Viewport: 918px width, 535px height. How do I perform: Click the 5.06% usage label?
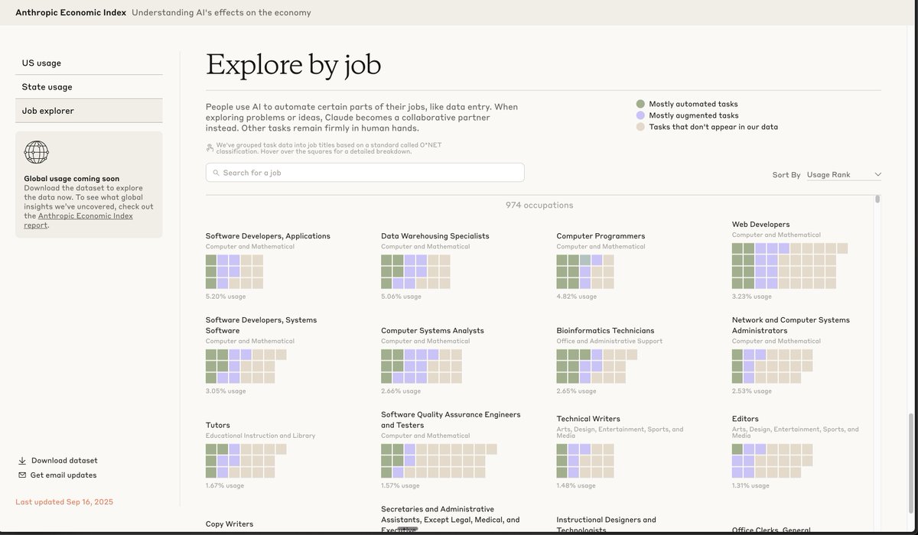tap(401, 297)
